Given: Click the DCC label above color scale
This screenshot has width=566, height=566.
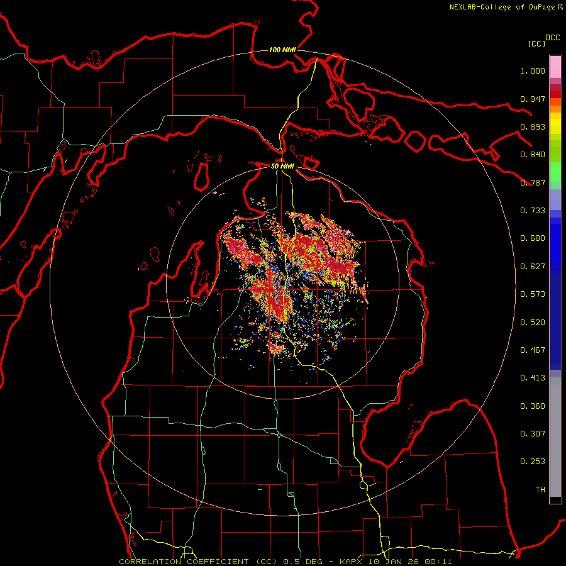Looking at the screenshot, I should (553, 38).
